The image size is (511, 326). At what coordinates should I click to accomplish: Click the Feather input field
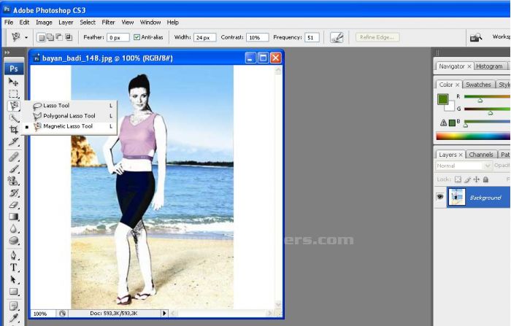(118, 37)
